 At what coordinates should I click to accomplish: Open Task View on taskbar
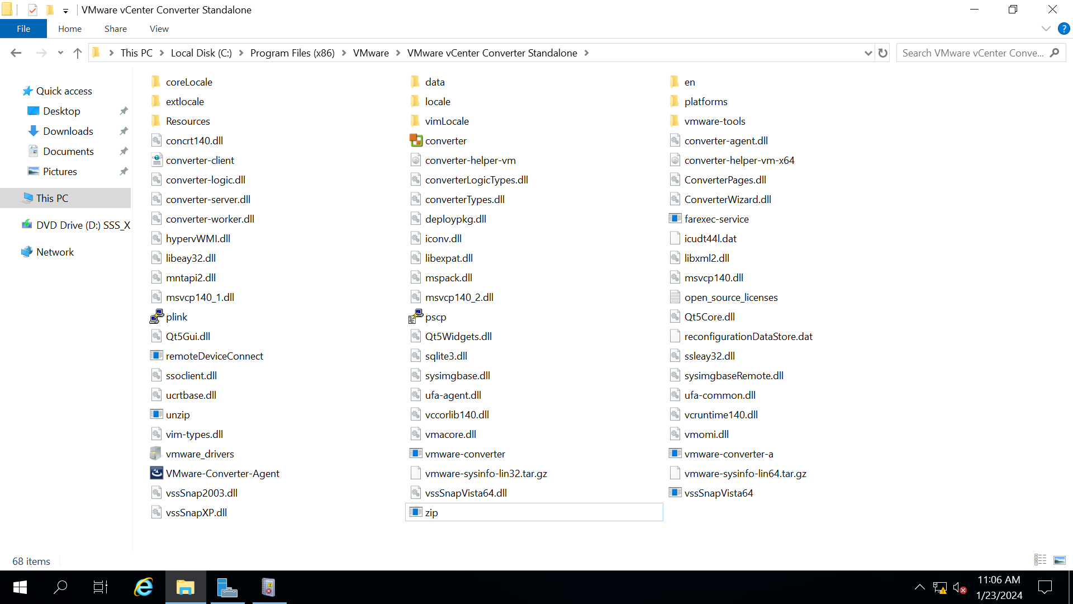click(101, 587)
